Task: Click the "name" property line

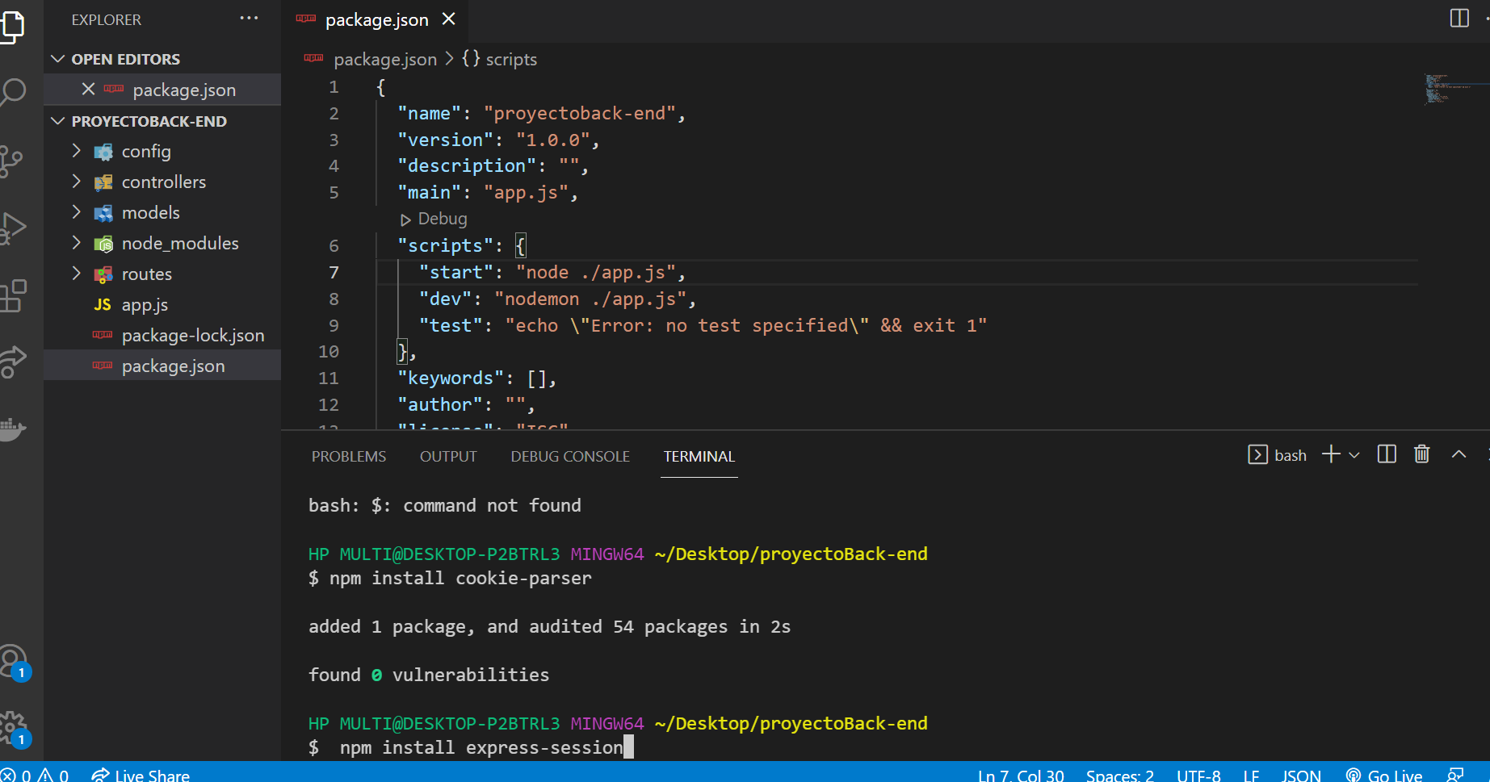Action: point(541,114)
